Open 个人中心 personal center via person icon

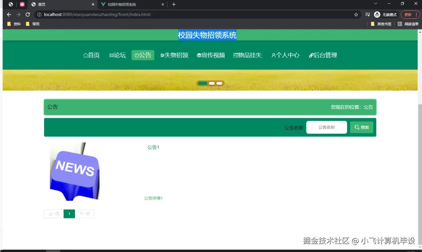(274, 55)
